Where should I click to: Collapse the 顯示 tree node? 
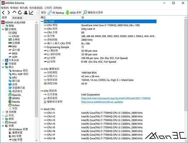(x=3, y=67)
